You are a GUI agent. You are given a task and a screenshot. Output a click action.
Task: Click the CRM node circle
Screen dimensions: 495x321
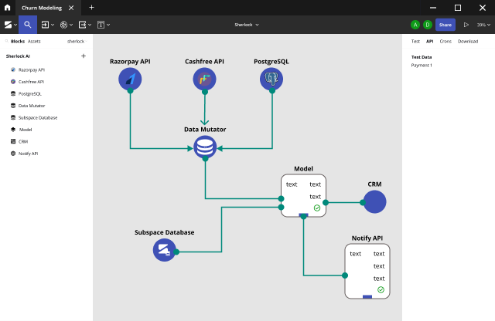[374, 201]
